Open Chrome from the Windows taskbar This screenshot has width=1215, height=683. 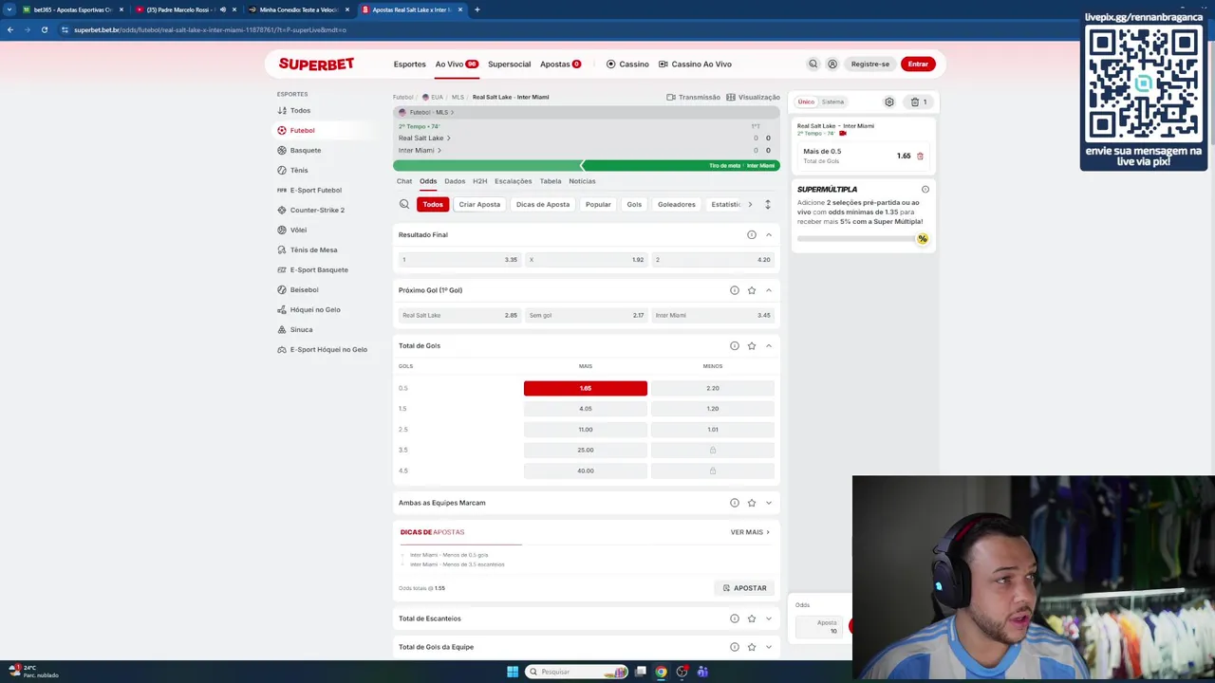pos(661,672)
